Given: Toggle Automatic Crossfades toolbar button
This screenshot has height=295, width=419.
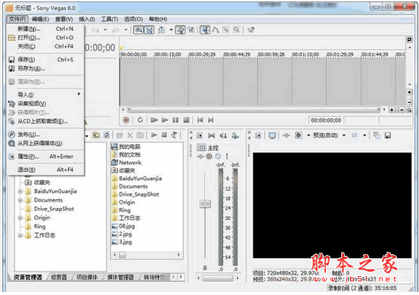Looking at the screenshot, I should (149, 29).
